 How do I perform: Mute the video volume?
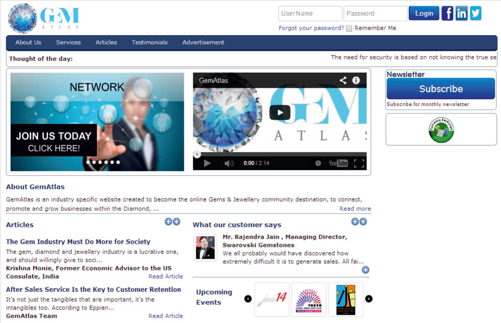pos(229,164)
